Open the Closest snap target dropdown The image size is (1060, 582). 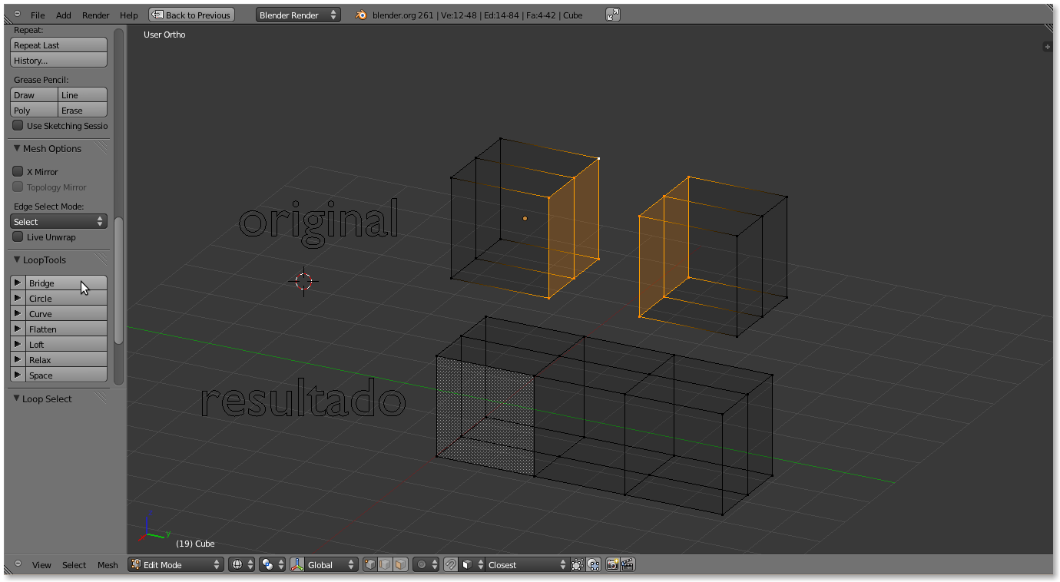(x=527, y=565)
